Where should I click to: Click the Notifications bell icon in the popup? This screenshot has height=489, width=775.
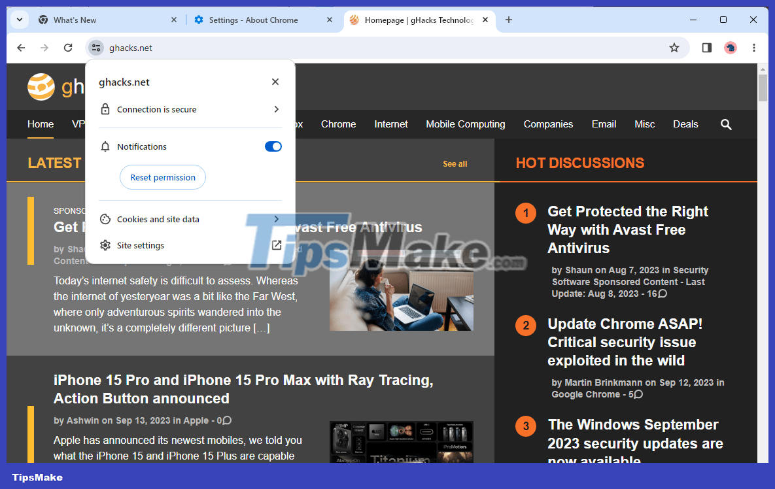105,146
